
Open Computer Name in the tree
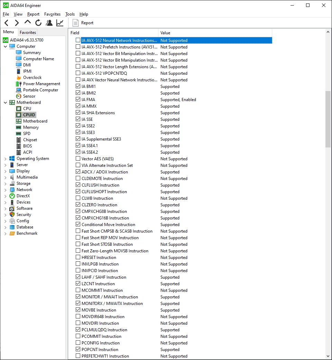[38, 59]
